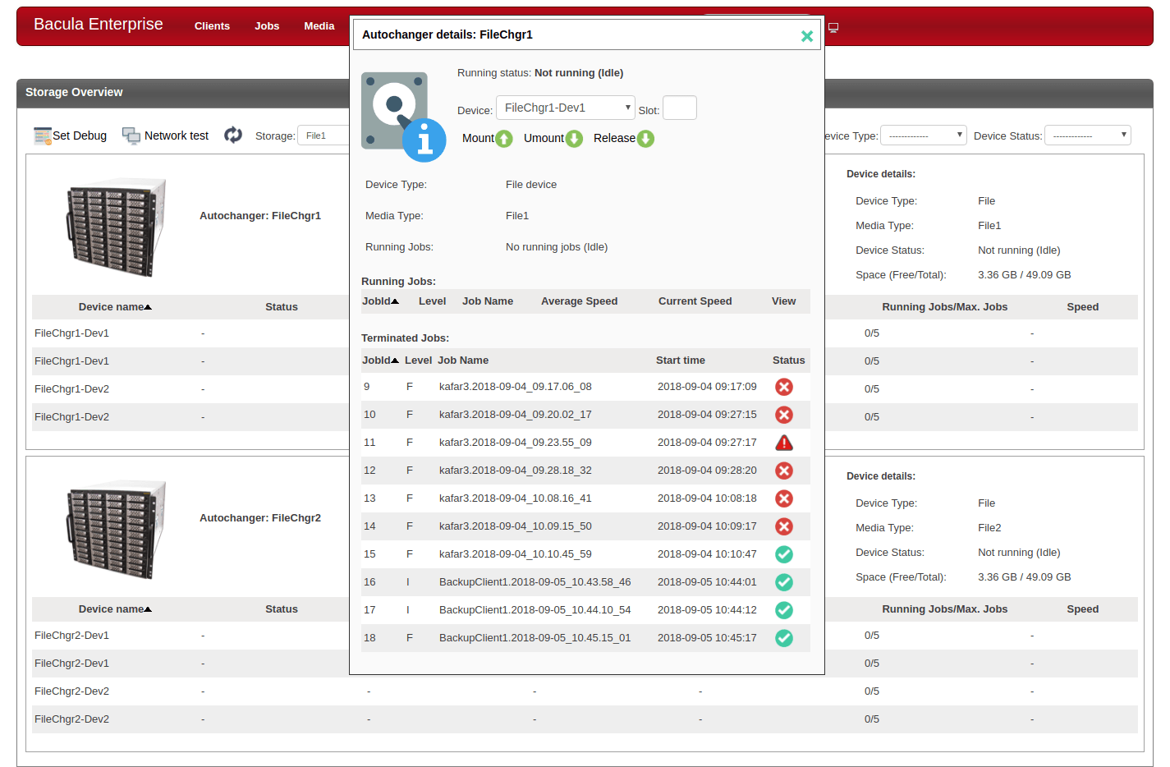Click start time 2018-09-04 10:08:18
Screen dimensions: 1170x767
[707, 498]
